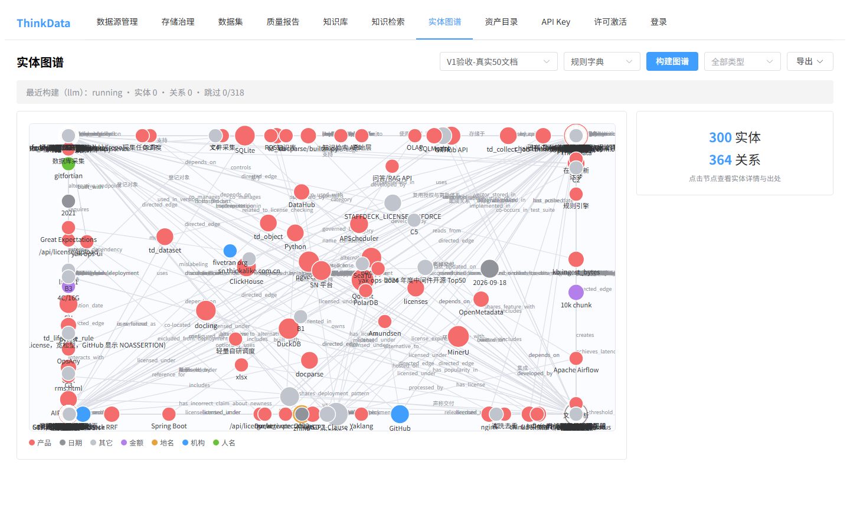850x531 pixels.
Task: Toggle the 机构 legend entry
Action: (x=194, y=442)
